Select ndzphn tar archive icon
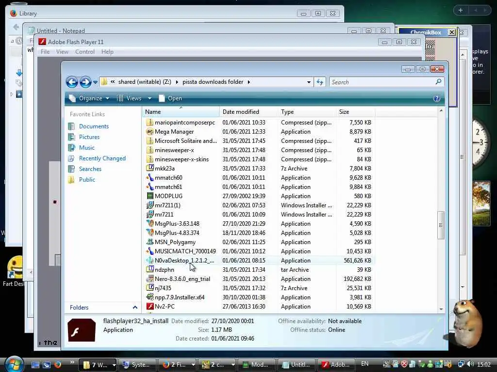 149,269
